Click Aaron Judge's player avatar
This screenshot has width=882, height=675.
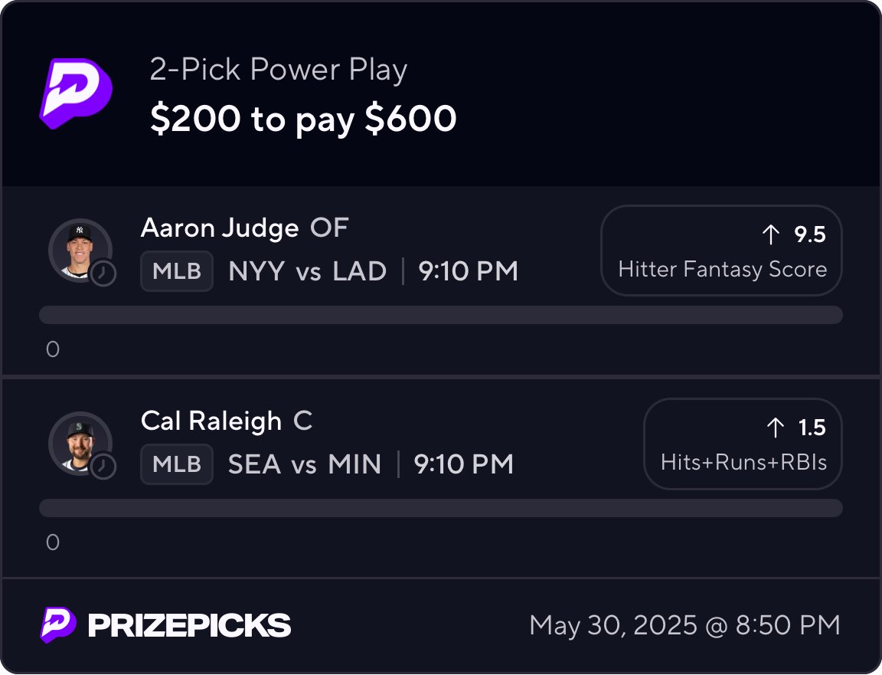pyautogui.click(x=80, y=251)
